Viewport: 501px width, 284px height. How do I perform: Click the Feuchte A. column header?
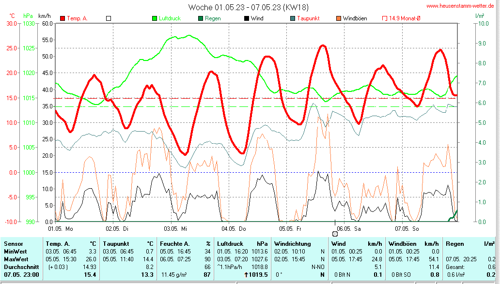click(x=175, y=244)
